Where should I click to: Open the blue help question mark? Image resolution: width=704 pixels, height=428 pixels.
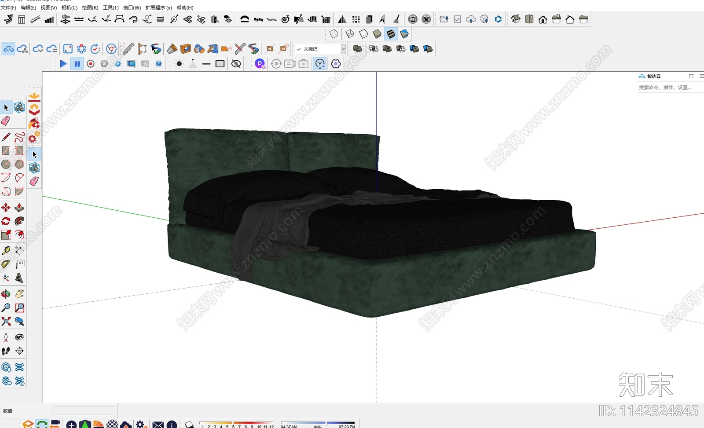coord(159,64)
